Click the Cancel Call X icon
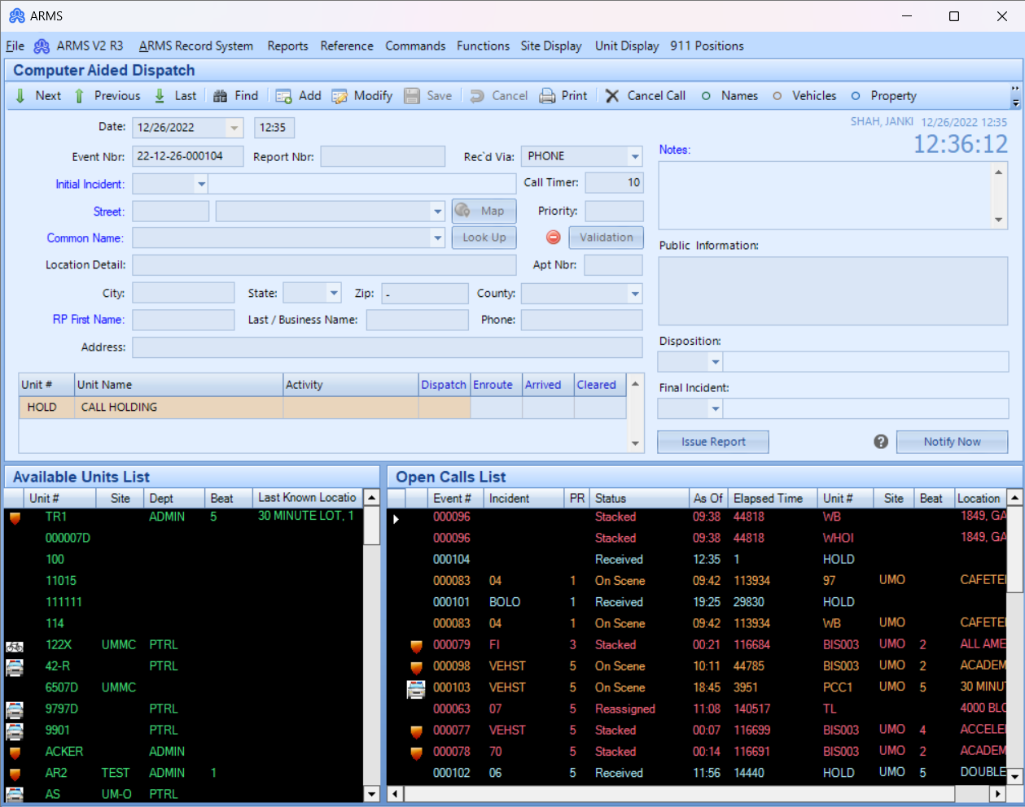Screen dimensions: 1025x807 [612, 95]
